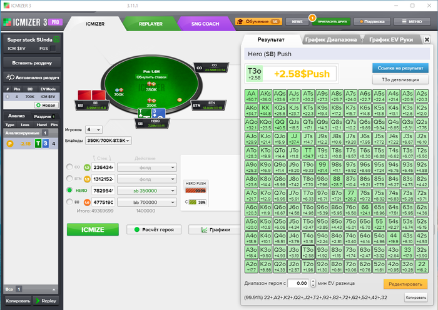
Task: Click the Вставить раздачу button
Action: pos(32,62)
